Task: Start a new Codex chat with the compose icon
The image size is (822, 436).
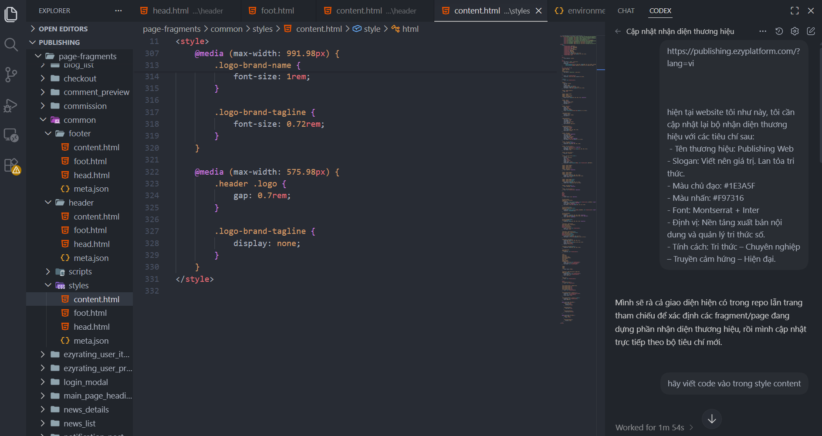Action: coord(811,31)
